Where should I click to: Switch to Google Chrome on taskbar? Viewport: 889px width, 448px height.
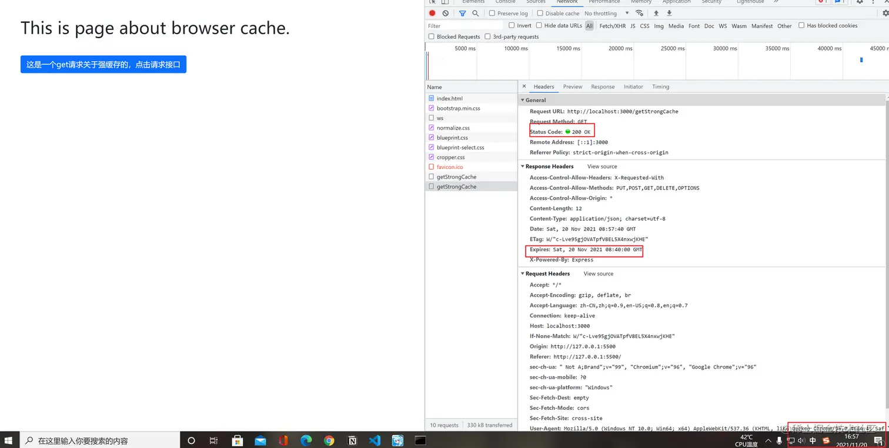(x=329, y=440)
